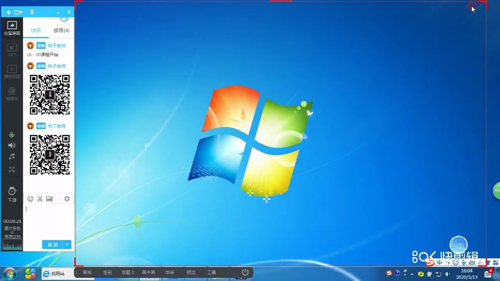Viewport: 500px width, 281px height.
Task: Click the round 02:41 timer bubble
Action: point(458,245)
